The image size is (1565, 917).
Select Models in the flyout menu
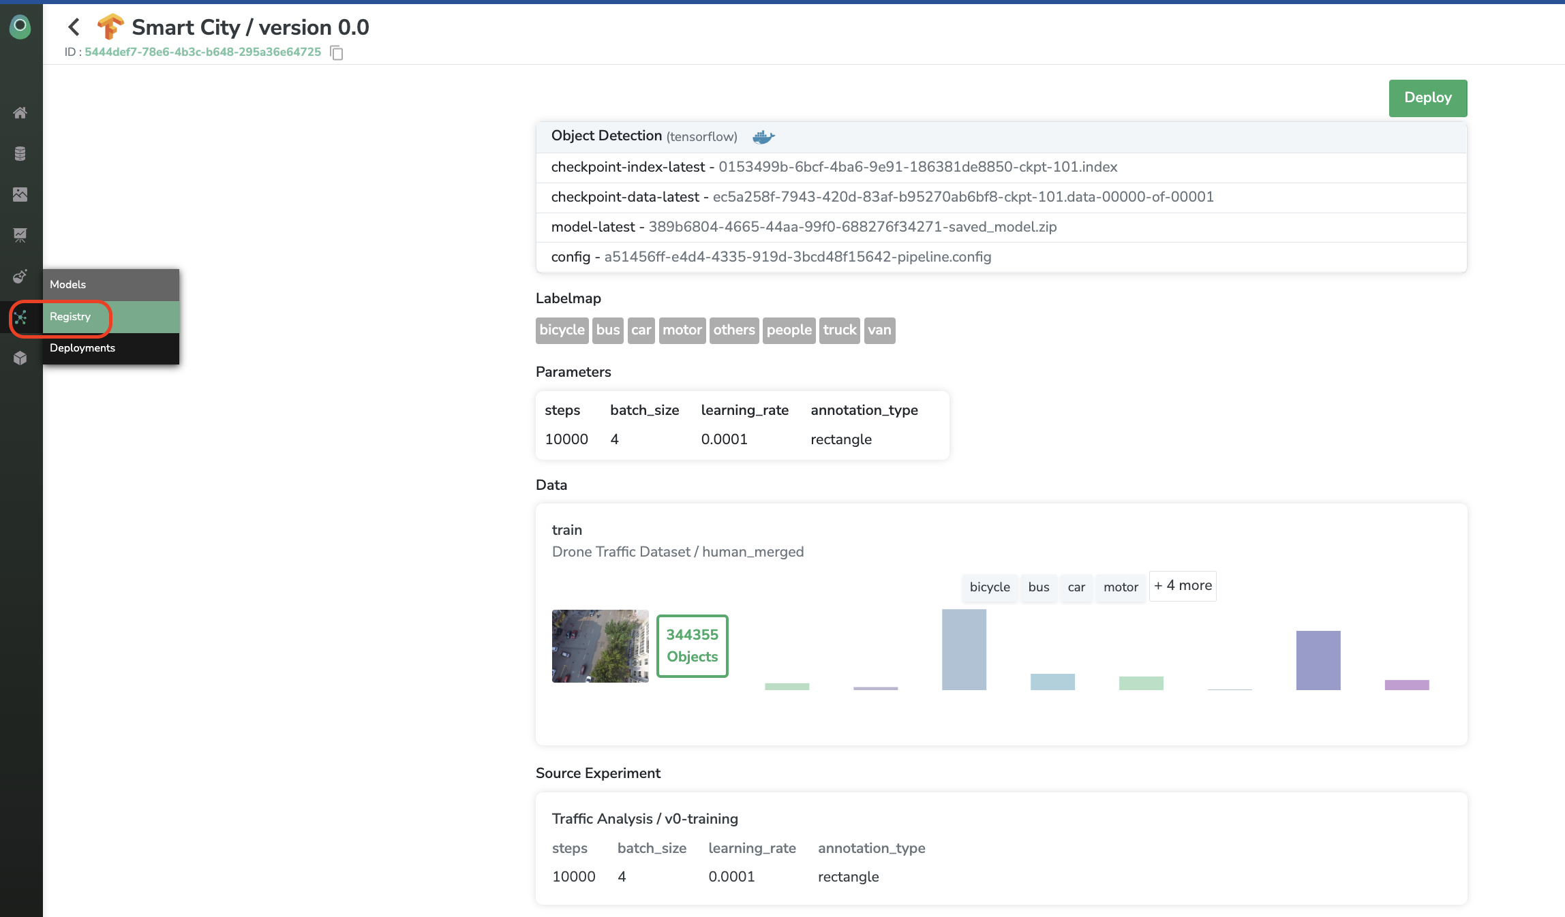pos(68,285)
